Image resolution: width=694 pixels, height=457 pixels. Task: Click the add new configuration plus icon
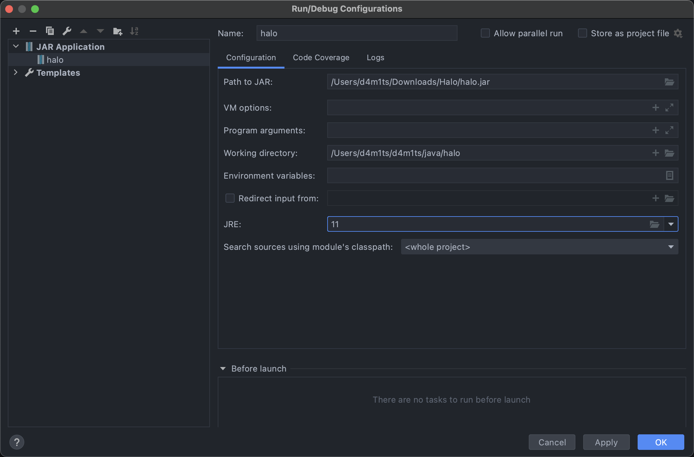click(x=16, y=31)
